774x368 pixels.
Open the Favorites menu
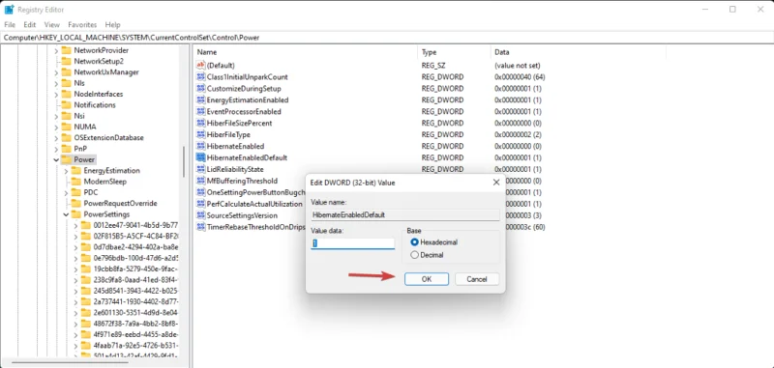(x=82, y=25)
